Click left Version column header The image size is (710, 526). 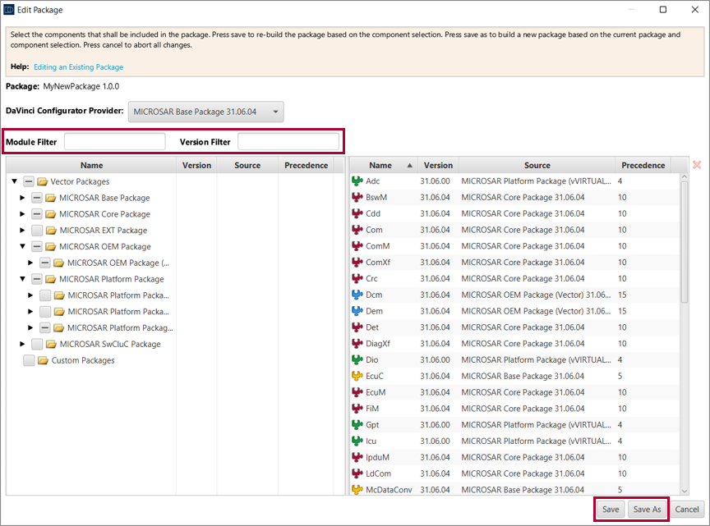click(196, 166)
